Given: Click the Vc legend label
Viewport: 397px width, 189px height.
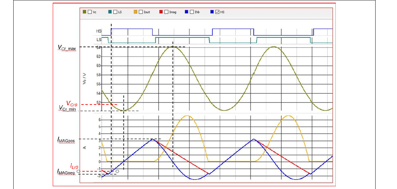Looking at the screenshot, I should tap(95, 12).
